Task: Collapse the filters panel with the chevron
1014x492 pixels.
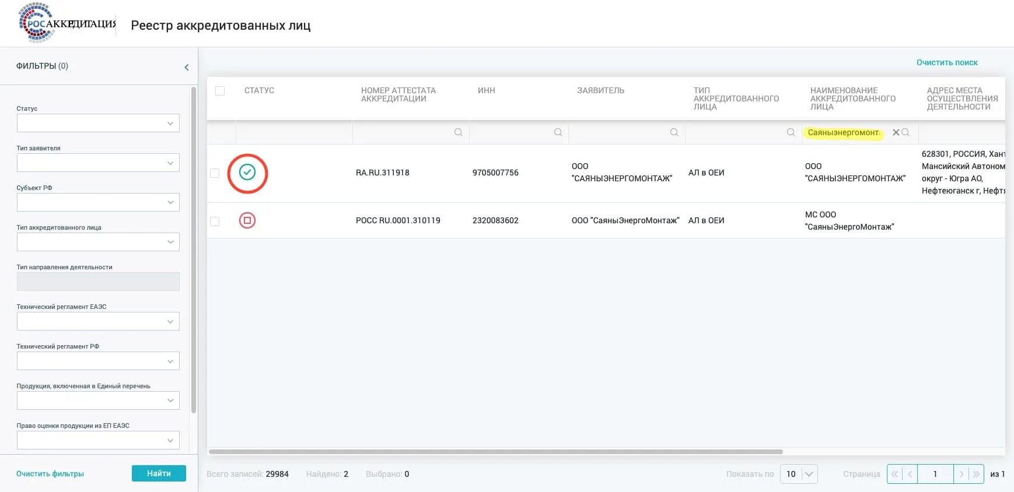Action: click(187, 67)
